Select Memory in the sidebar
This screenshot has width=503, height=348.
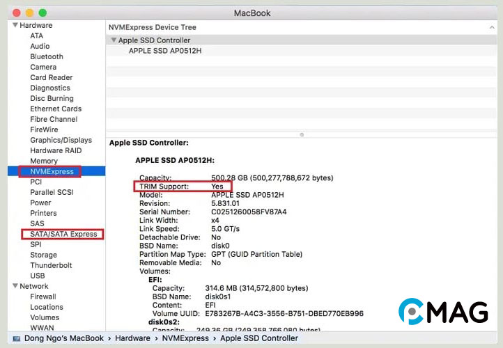(x=44, y=161)
